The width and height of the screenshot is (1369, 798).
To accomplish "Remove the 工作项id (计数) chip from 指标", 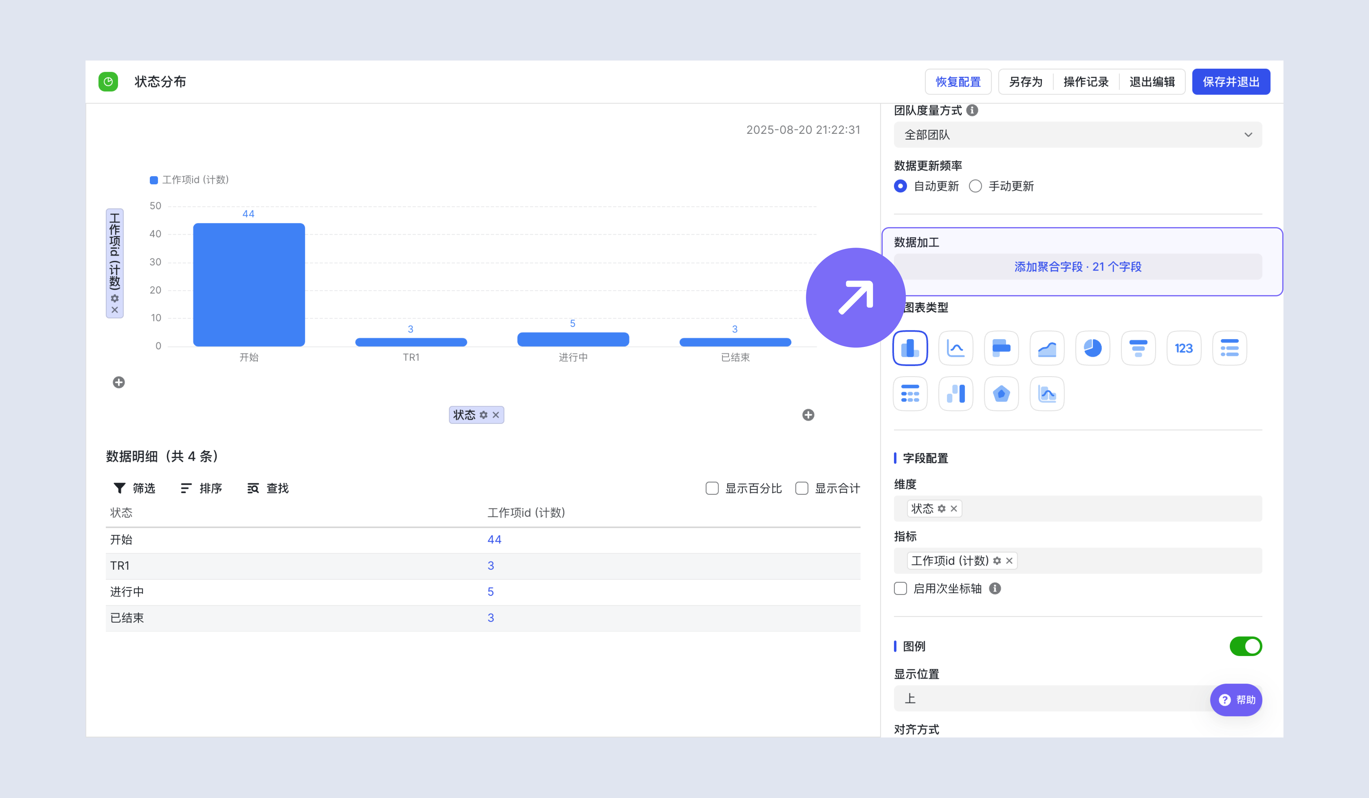I will coord(1009,561).
